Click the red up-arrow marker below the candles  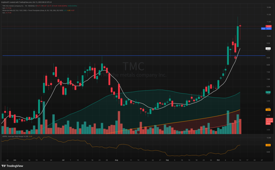coord(235,57)
